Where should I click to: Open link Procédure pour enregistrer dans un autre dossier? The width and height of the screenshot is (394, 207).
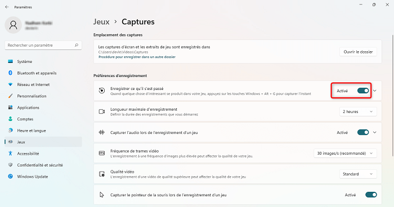[137, 57]
